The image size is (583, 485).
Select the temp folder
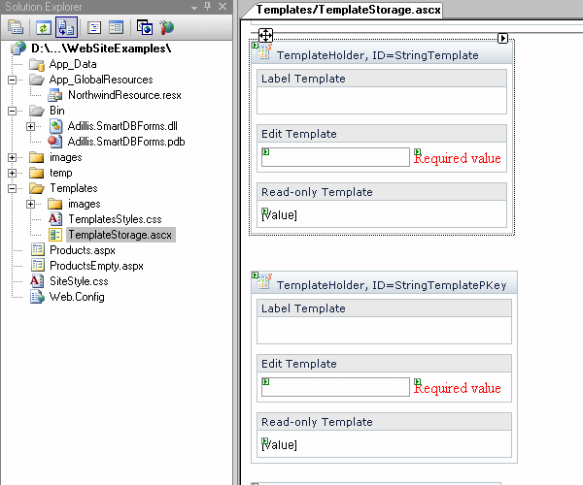pos(60,173)
